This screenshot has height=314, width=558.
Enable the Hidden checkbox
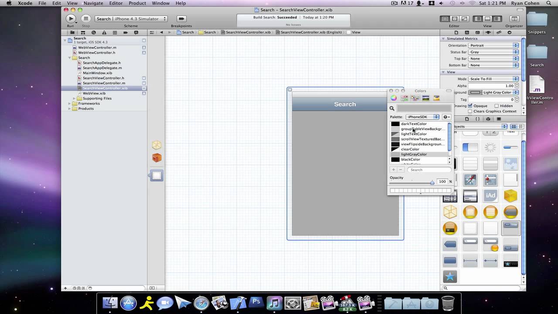[497, 106]
